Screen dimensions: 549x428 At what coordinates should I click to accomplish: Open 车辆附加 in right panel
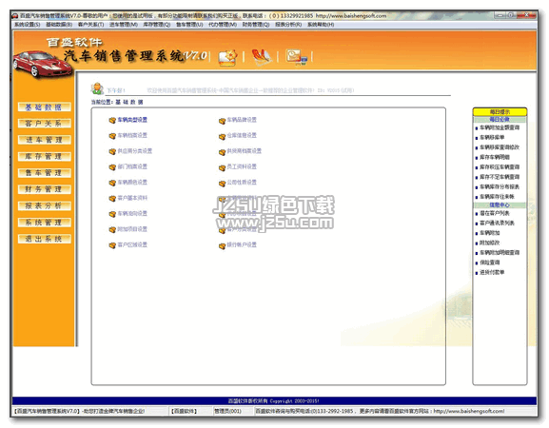click(489, 233)
